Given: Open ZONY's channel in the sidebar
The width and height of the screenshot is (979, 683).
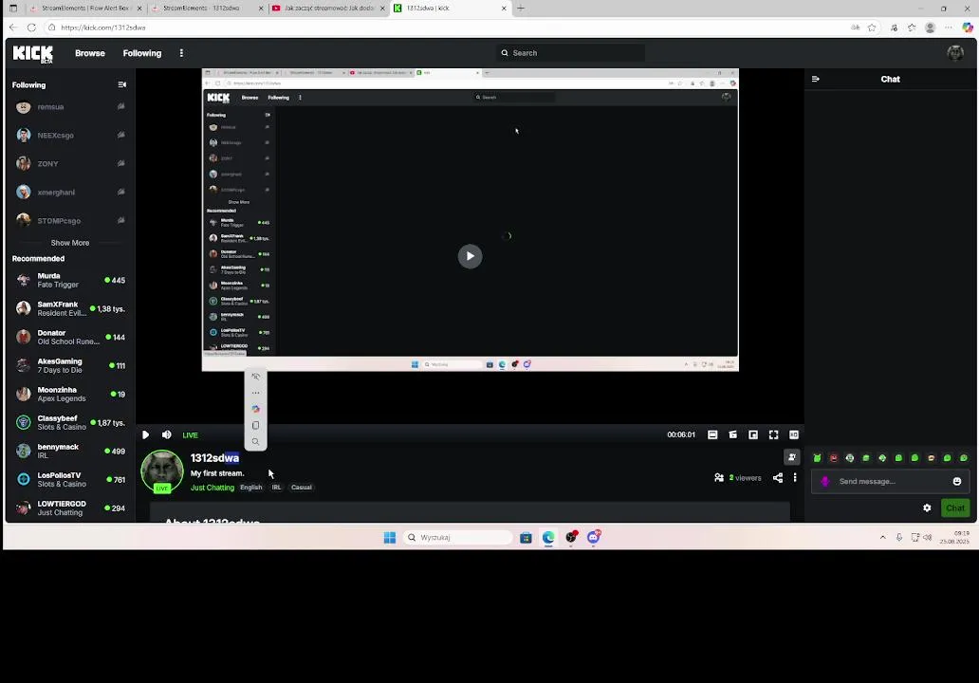Looking at the screenshot, I should (x=68, y=163).
